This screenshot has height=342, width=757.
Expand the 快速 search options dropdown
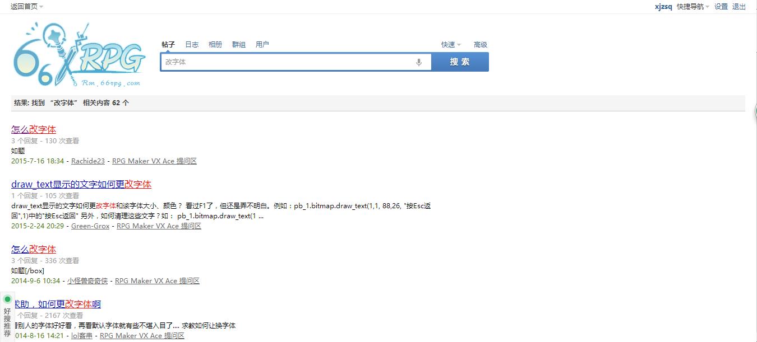click(451, 45)
